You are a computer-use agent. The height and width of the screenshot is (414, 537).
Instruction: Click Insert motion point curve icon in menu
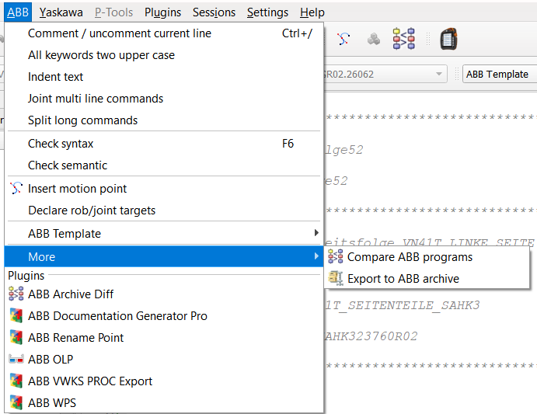point(16,188)
